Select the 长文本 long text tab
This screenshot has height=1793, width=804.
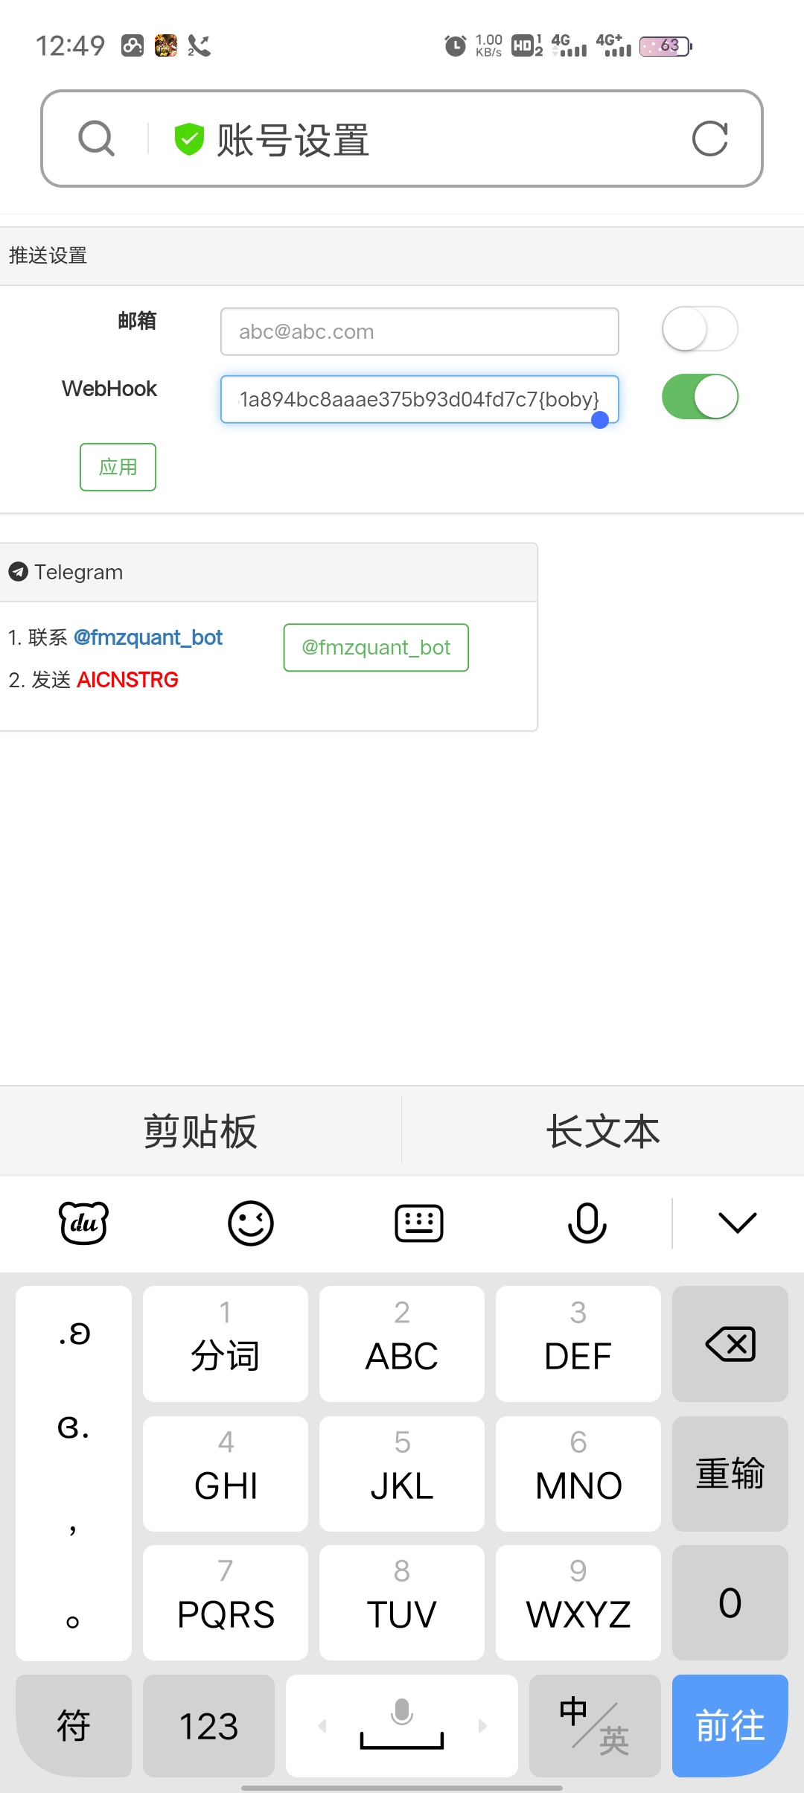[603, 1131]
